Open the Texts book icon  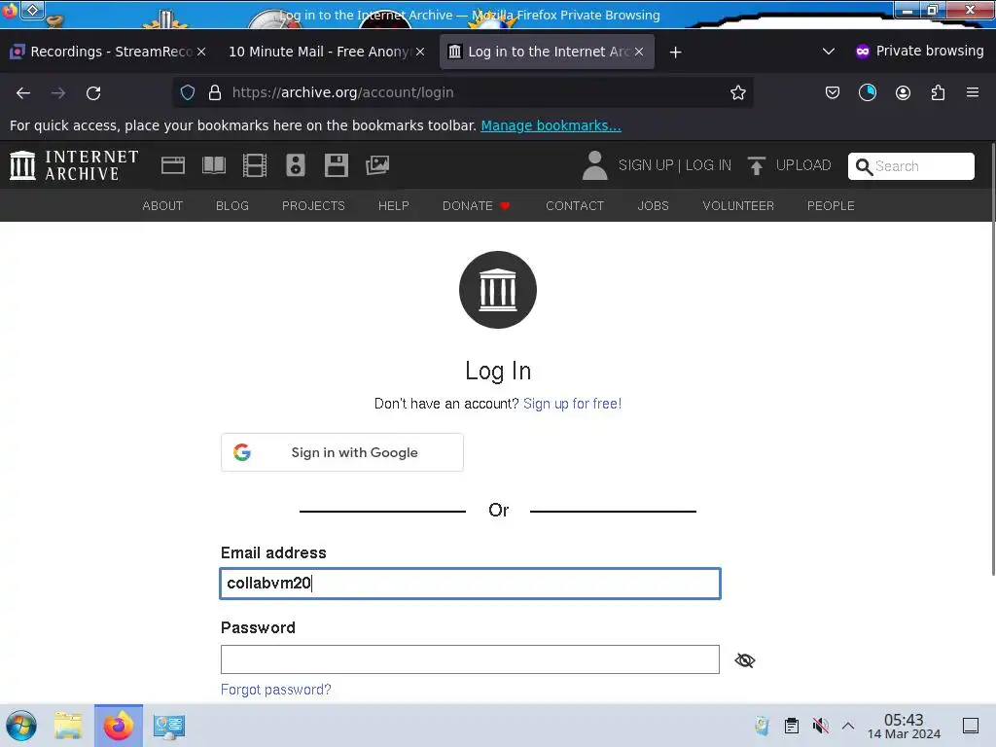pyautogui.click(x=213, y=165)
